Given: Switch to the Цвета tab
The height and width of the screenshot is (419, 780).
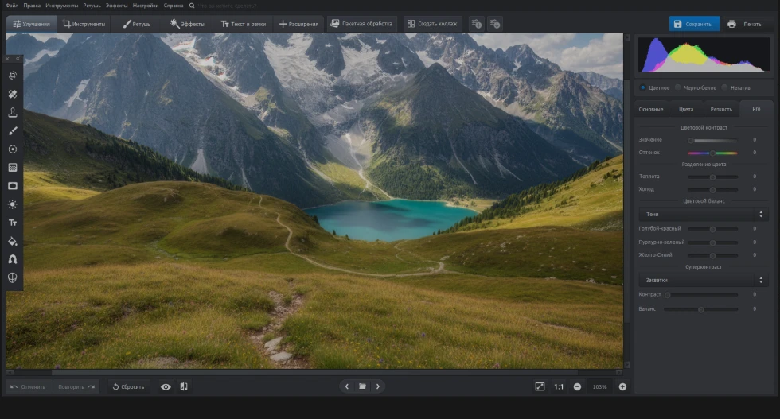Looking at the screenshot, I should (686, 109).
